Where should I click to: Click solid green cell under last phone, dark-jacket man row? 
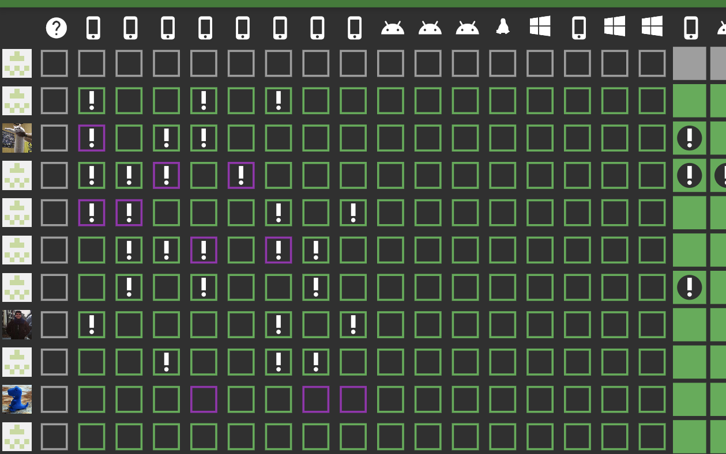[690, 324]
